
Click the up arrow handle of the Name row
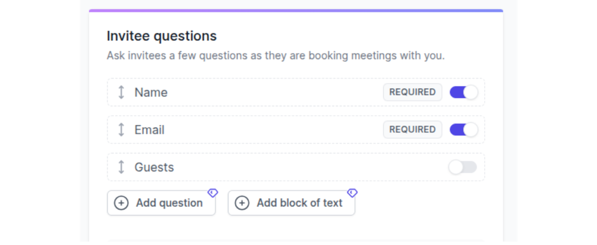(x=121, y=89)
